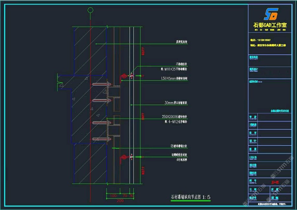Select the 250X200X6 embedded plate annotation
297x210 pixels.
click(x=174, y=117)
